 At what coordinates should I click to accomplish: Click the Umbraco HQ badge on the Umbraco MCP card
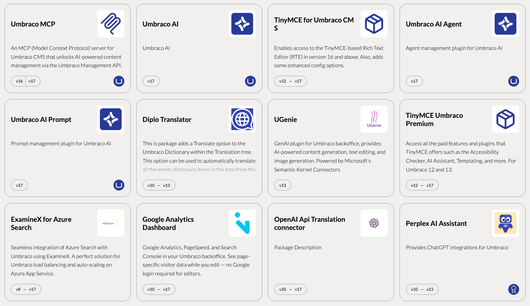point(119,81)
